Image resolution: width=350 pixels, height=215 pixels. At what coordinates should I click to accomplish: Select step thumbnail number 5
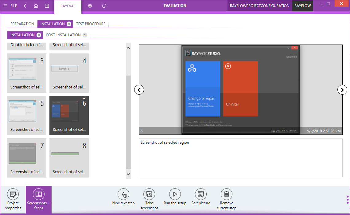point(27,115)
